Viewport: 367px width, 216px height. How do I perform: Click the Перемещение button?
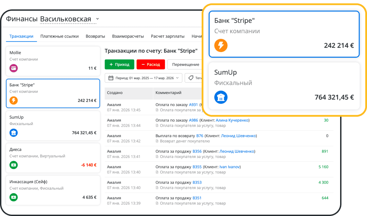[x=186, y=64]
